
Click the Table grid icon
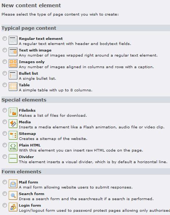[13, 87]
